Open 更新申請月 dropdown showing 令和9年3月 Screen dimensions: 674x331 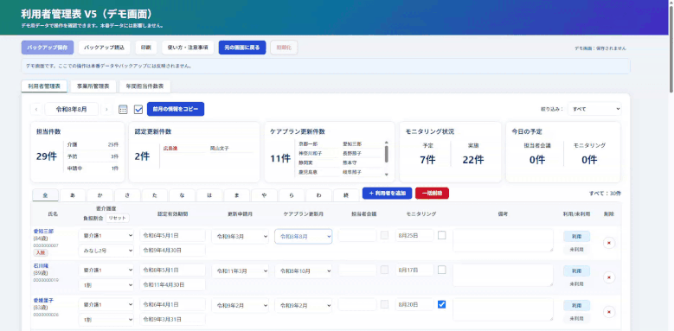pos(240,236)
